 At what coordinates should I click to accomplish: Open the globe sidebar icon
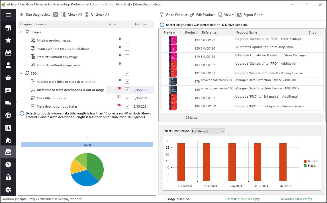click(x=8, y=115)
